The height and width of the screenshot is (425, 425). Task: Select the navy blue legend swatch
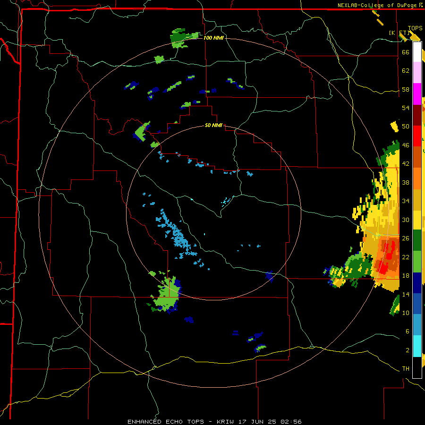click(x=417, y=283)
